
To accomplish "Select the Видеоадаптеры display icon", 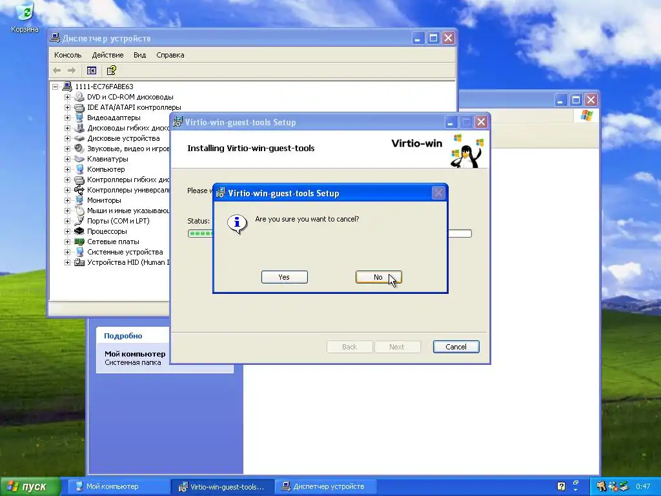I will [79, 118].
